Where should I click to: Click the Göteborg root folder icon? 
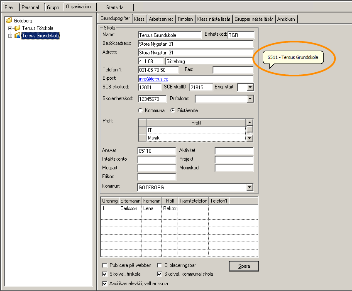click(x=9, y=21)
